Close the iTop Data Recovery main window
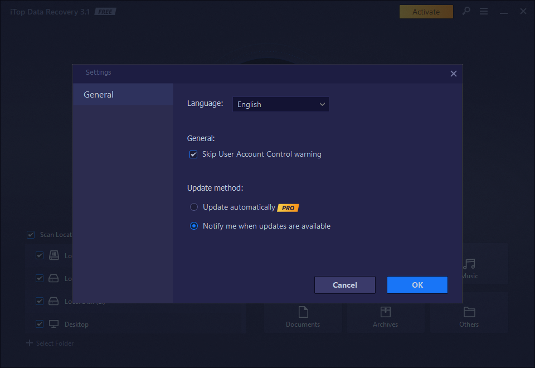535x368 pixels. [x=523, y=11]
